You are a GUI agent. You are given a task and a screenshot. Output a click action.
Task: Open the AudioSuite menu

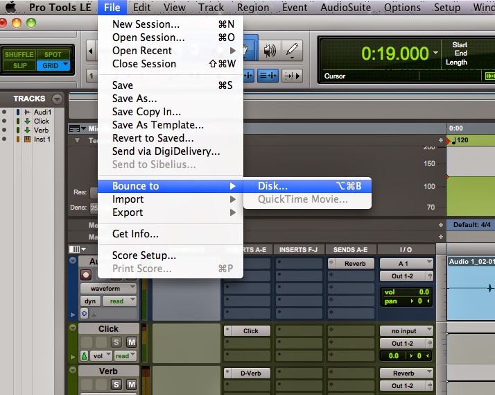click(345, 7)
